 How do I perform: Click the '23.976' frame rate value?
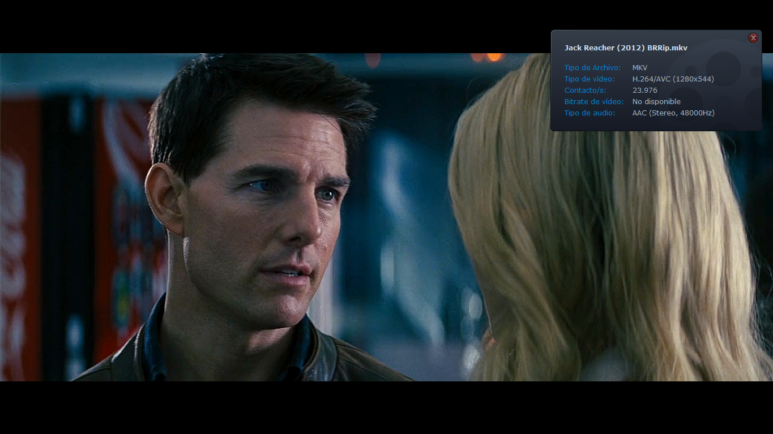[645, 91]
